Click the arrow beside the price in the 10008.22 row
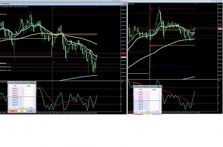Image resolution: width=223 pixels, height=147 pixels. 23,91
